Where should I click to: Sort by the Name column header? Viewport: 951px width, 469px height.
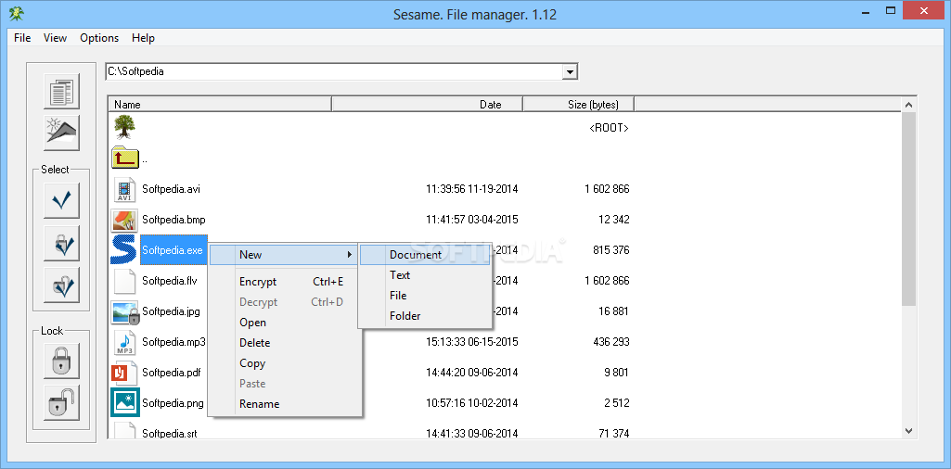tap(220, 104)
